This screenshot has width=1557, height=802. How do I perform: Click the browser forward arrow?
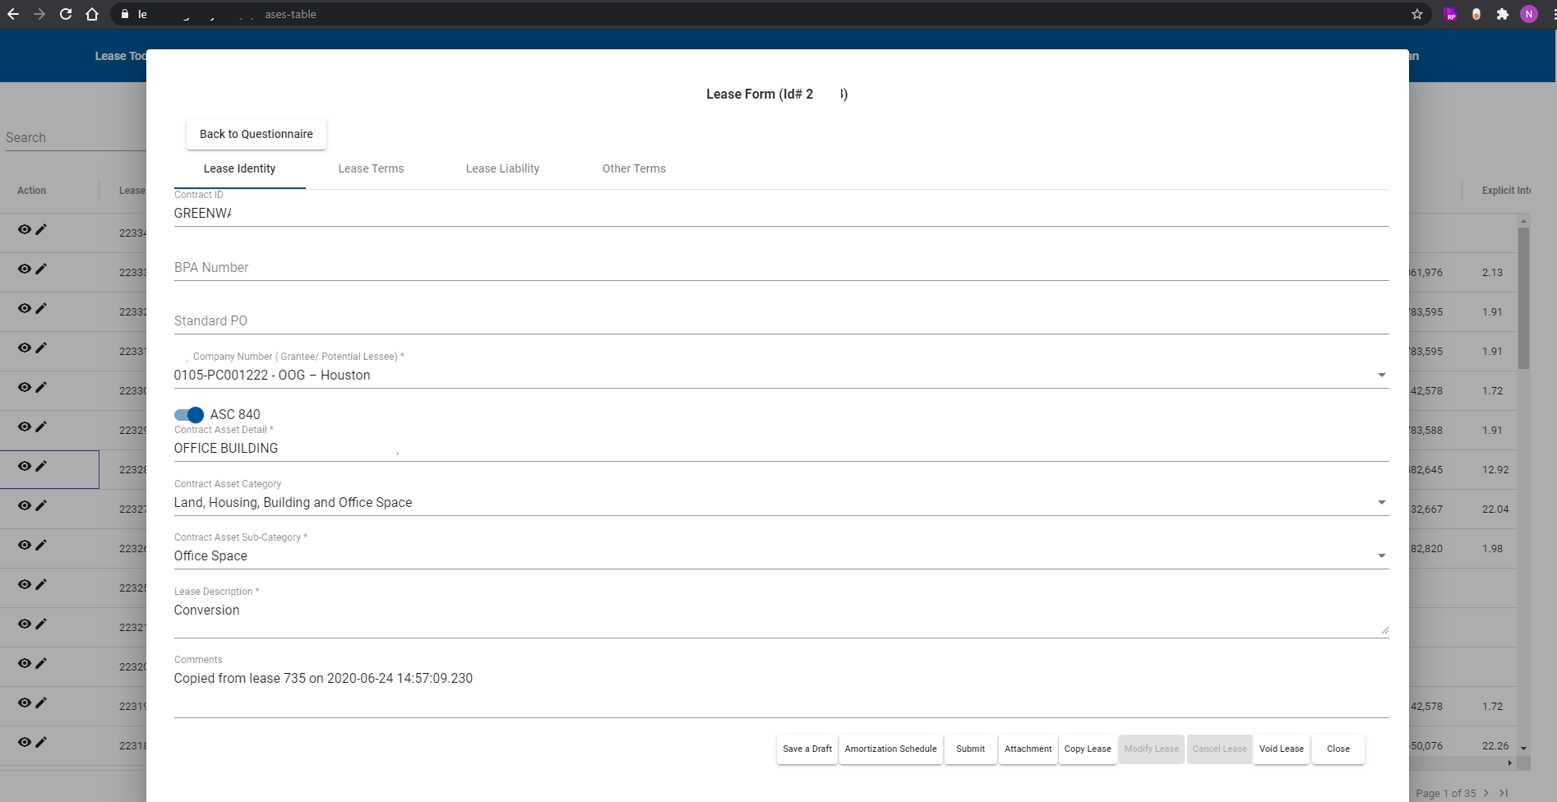39,14
